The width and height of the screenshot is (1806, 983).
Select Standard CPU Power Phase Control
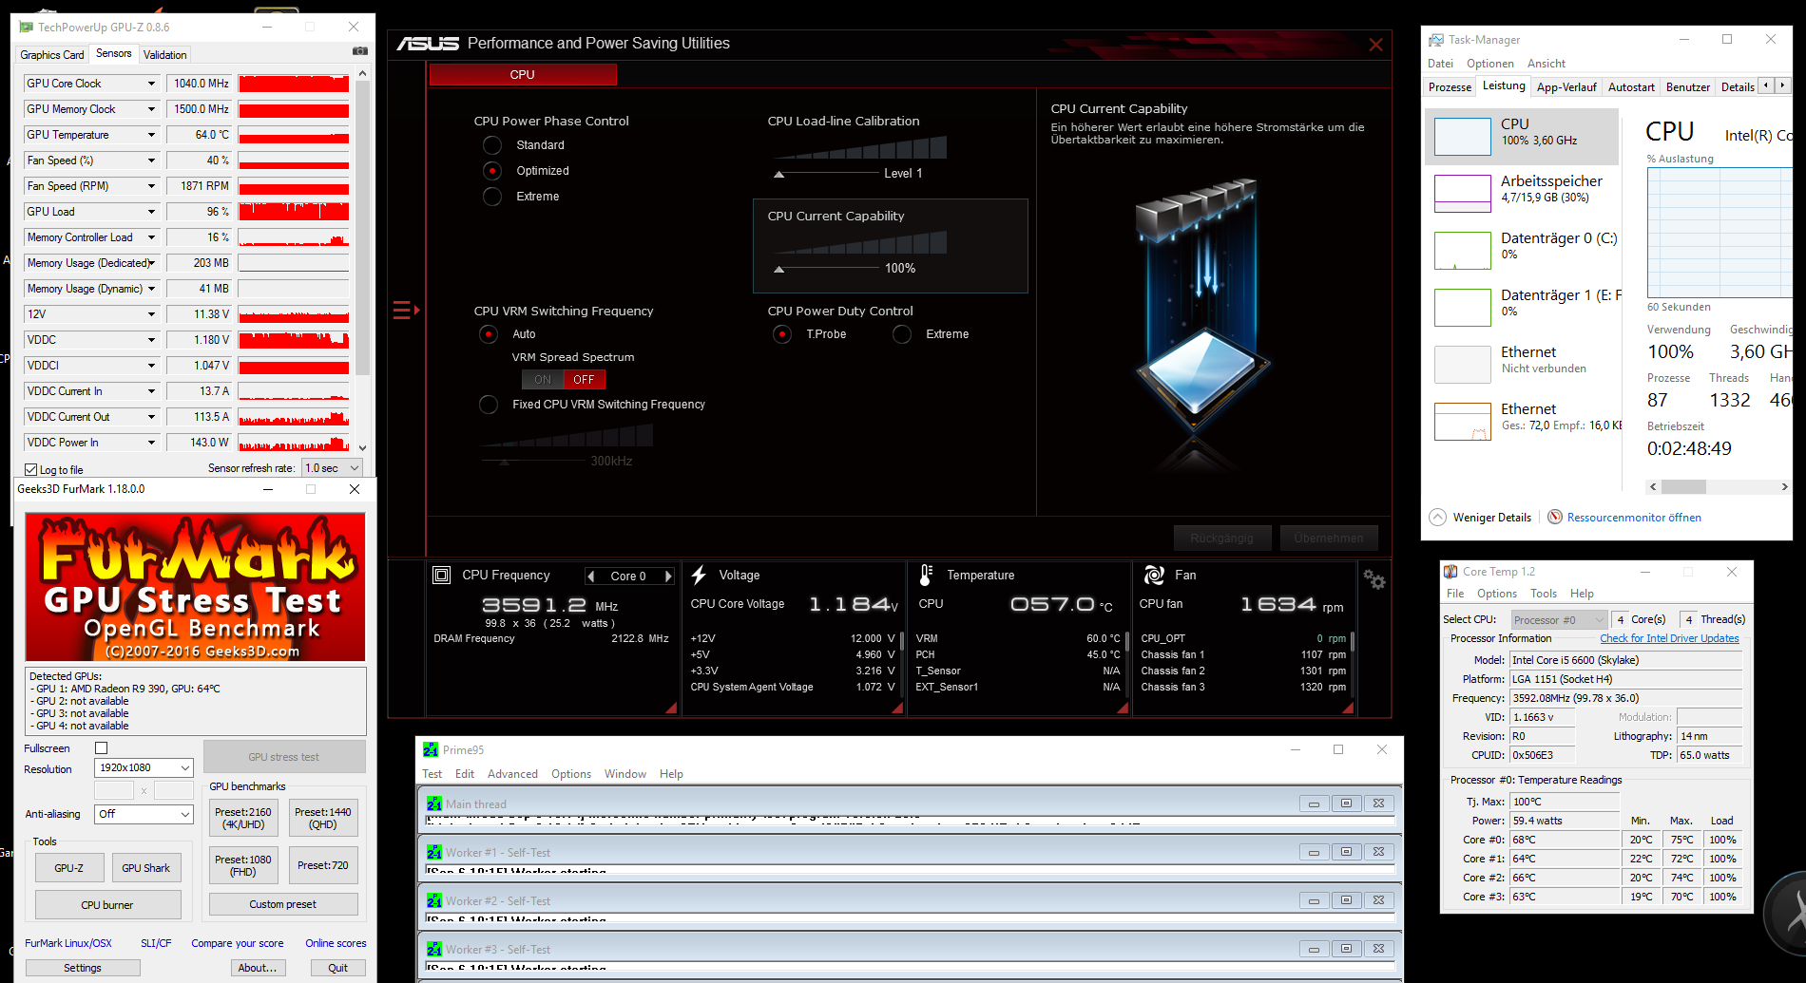(492, 145)
